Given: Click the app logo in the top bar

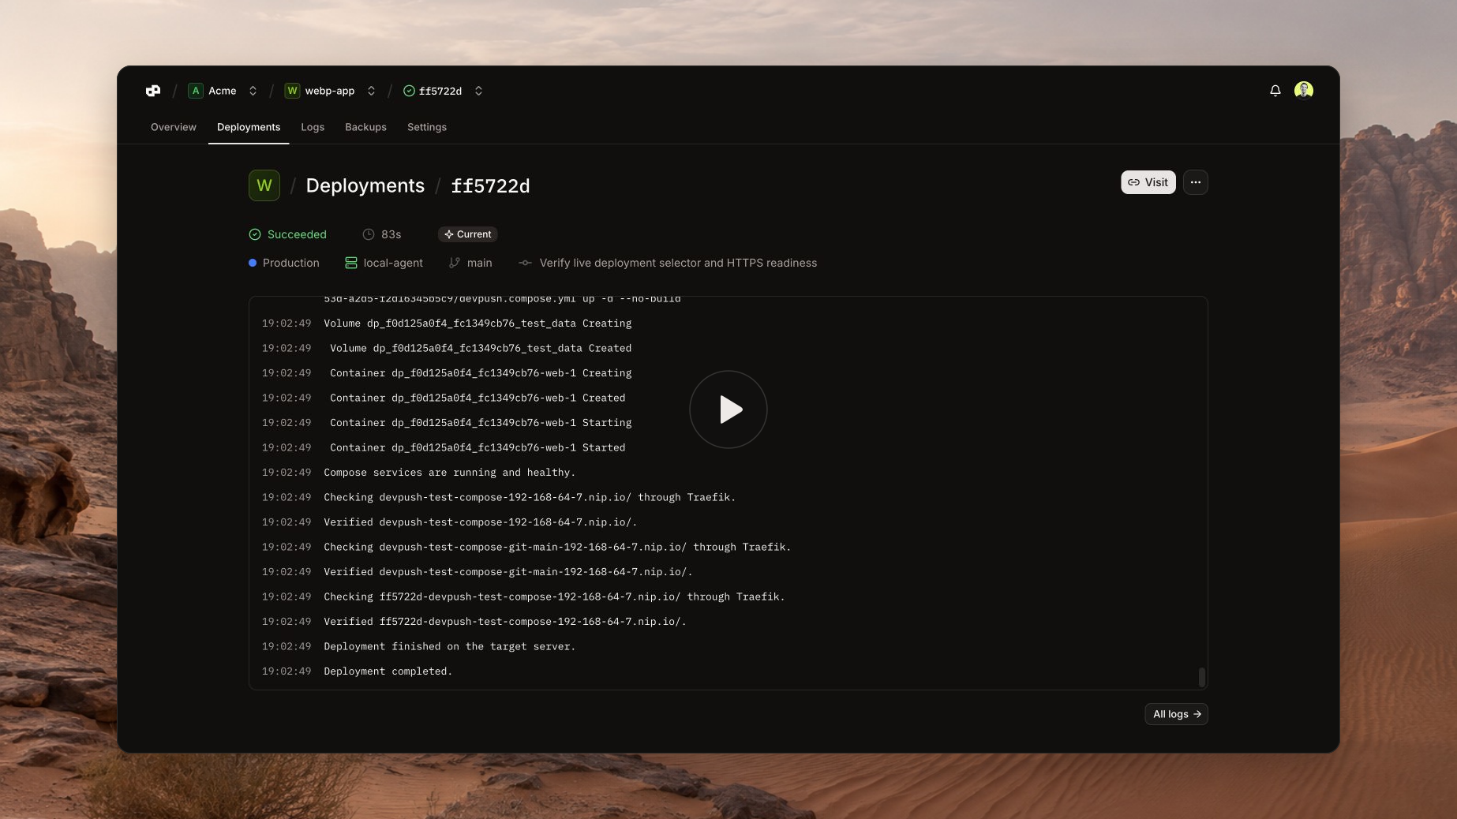Looking at the screenshot, I should (153, 91).
